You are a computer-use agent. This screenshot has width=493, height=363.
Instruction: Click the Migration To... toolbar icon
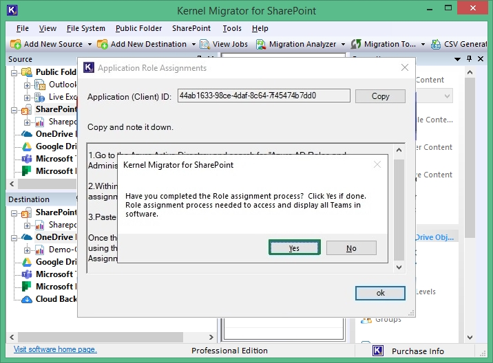point(356,44)
